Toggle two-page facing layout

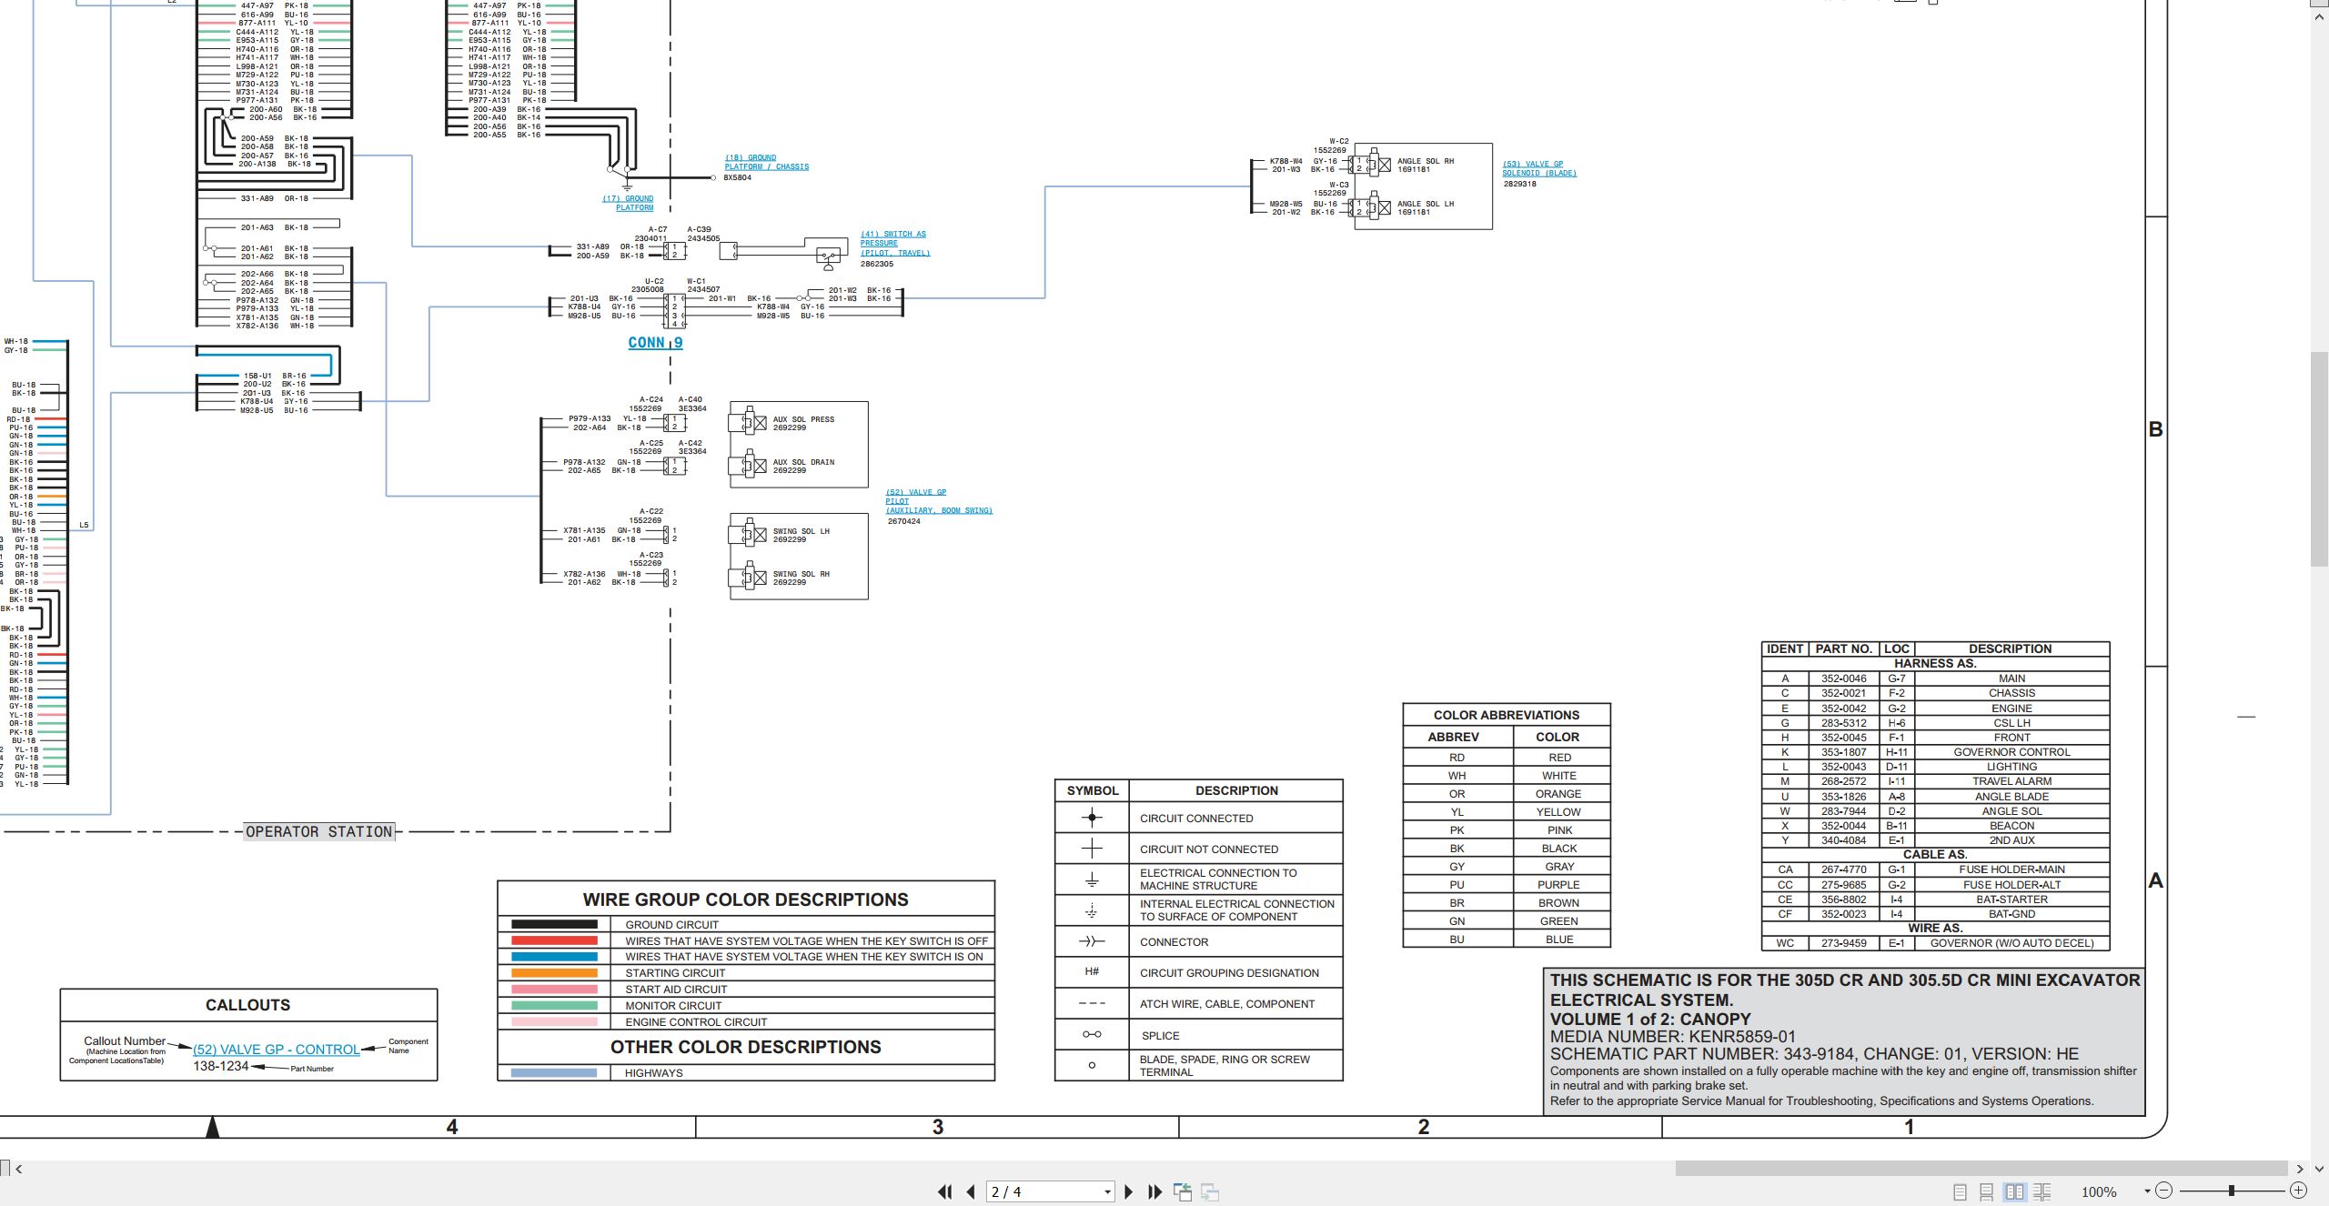pos(2014,1191)
